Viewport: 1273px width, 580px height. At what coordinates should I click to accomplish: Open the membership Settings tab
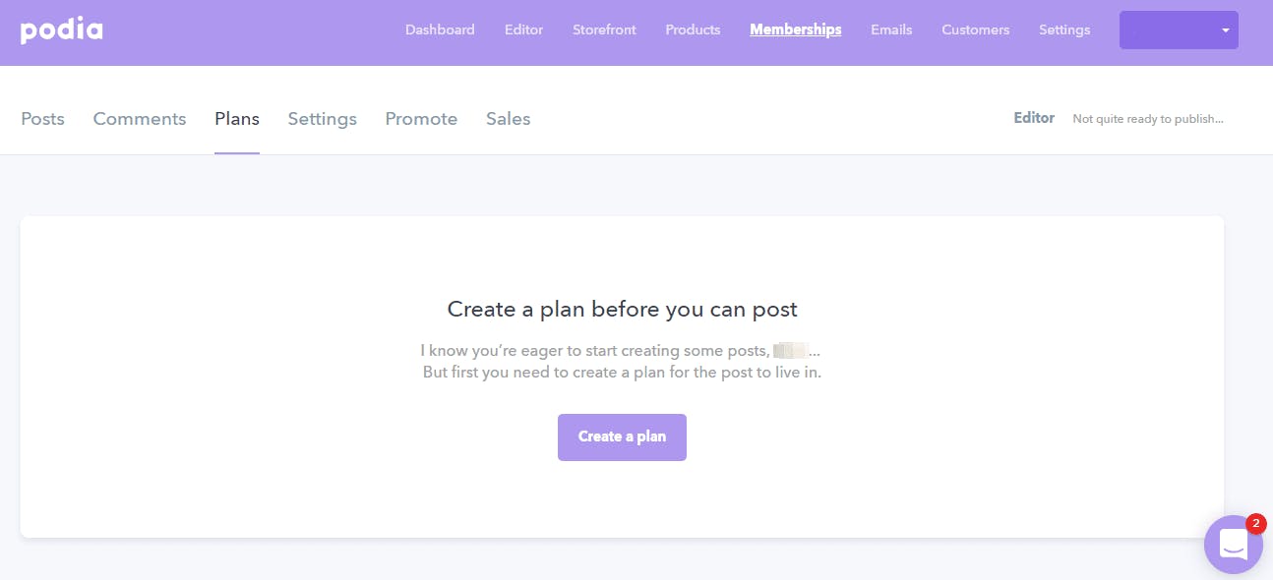(x=322, y=119)
